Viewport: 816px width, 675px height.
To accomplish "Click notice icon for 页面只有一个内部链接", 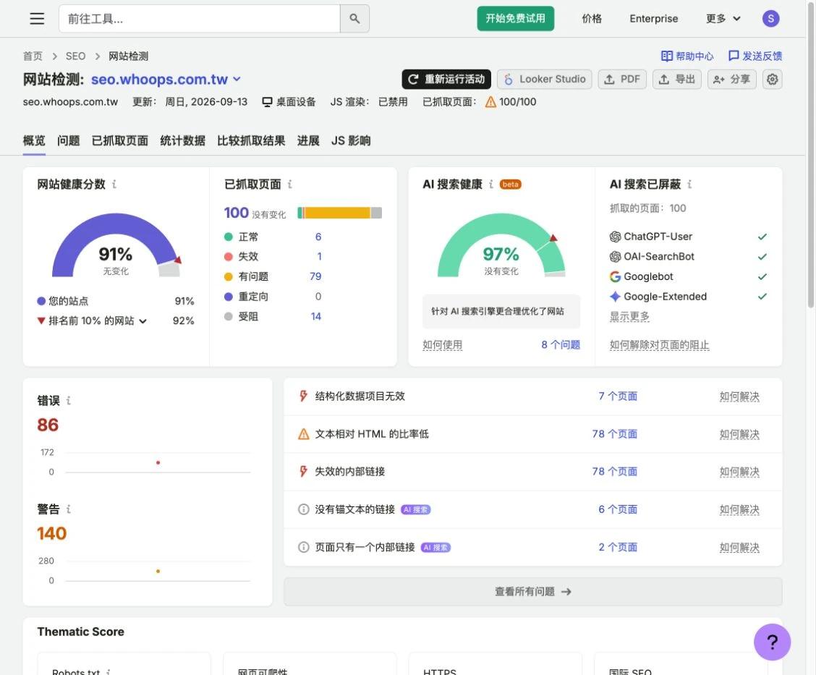I will tap(303, 548).
